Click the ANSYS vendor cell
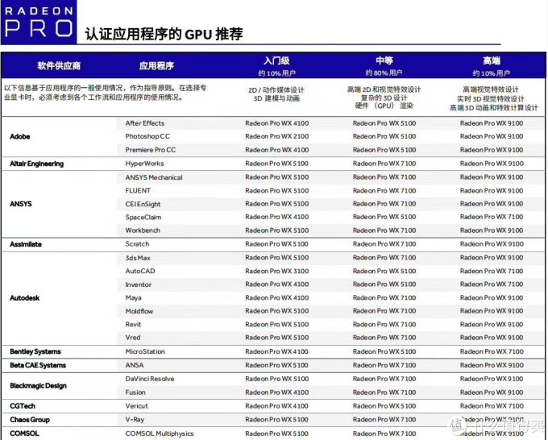 point(21,204)
